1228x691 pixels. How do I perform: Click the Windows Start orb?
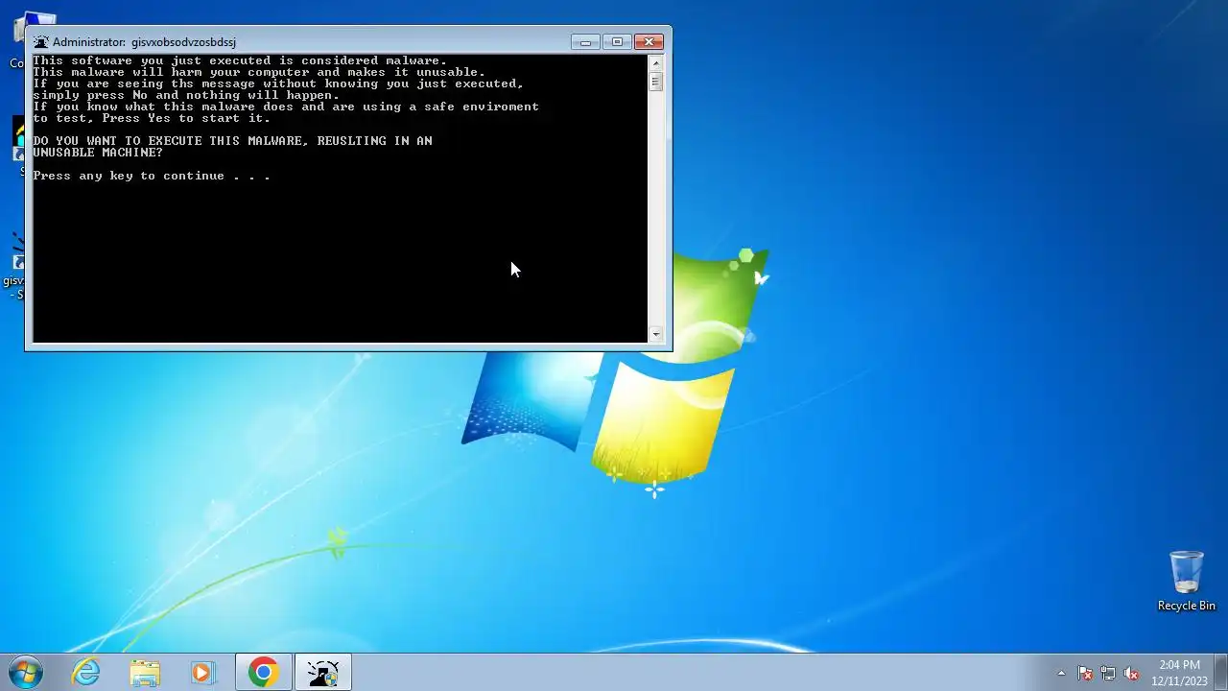(26, 672)
